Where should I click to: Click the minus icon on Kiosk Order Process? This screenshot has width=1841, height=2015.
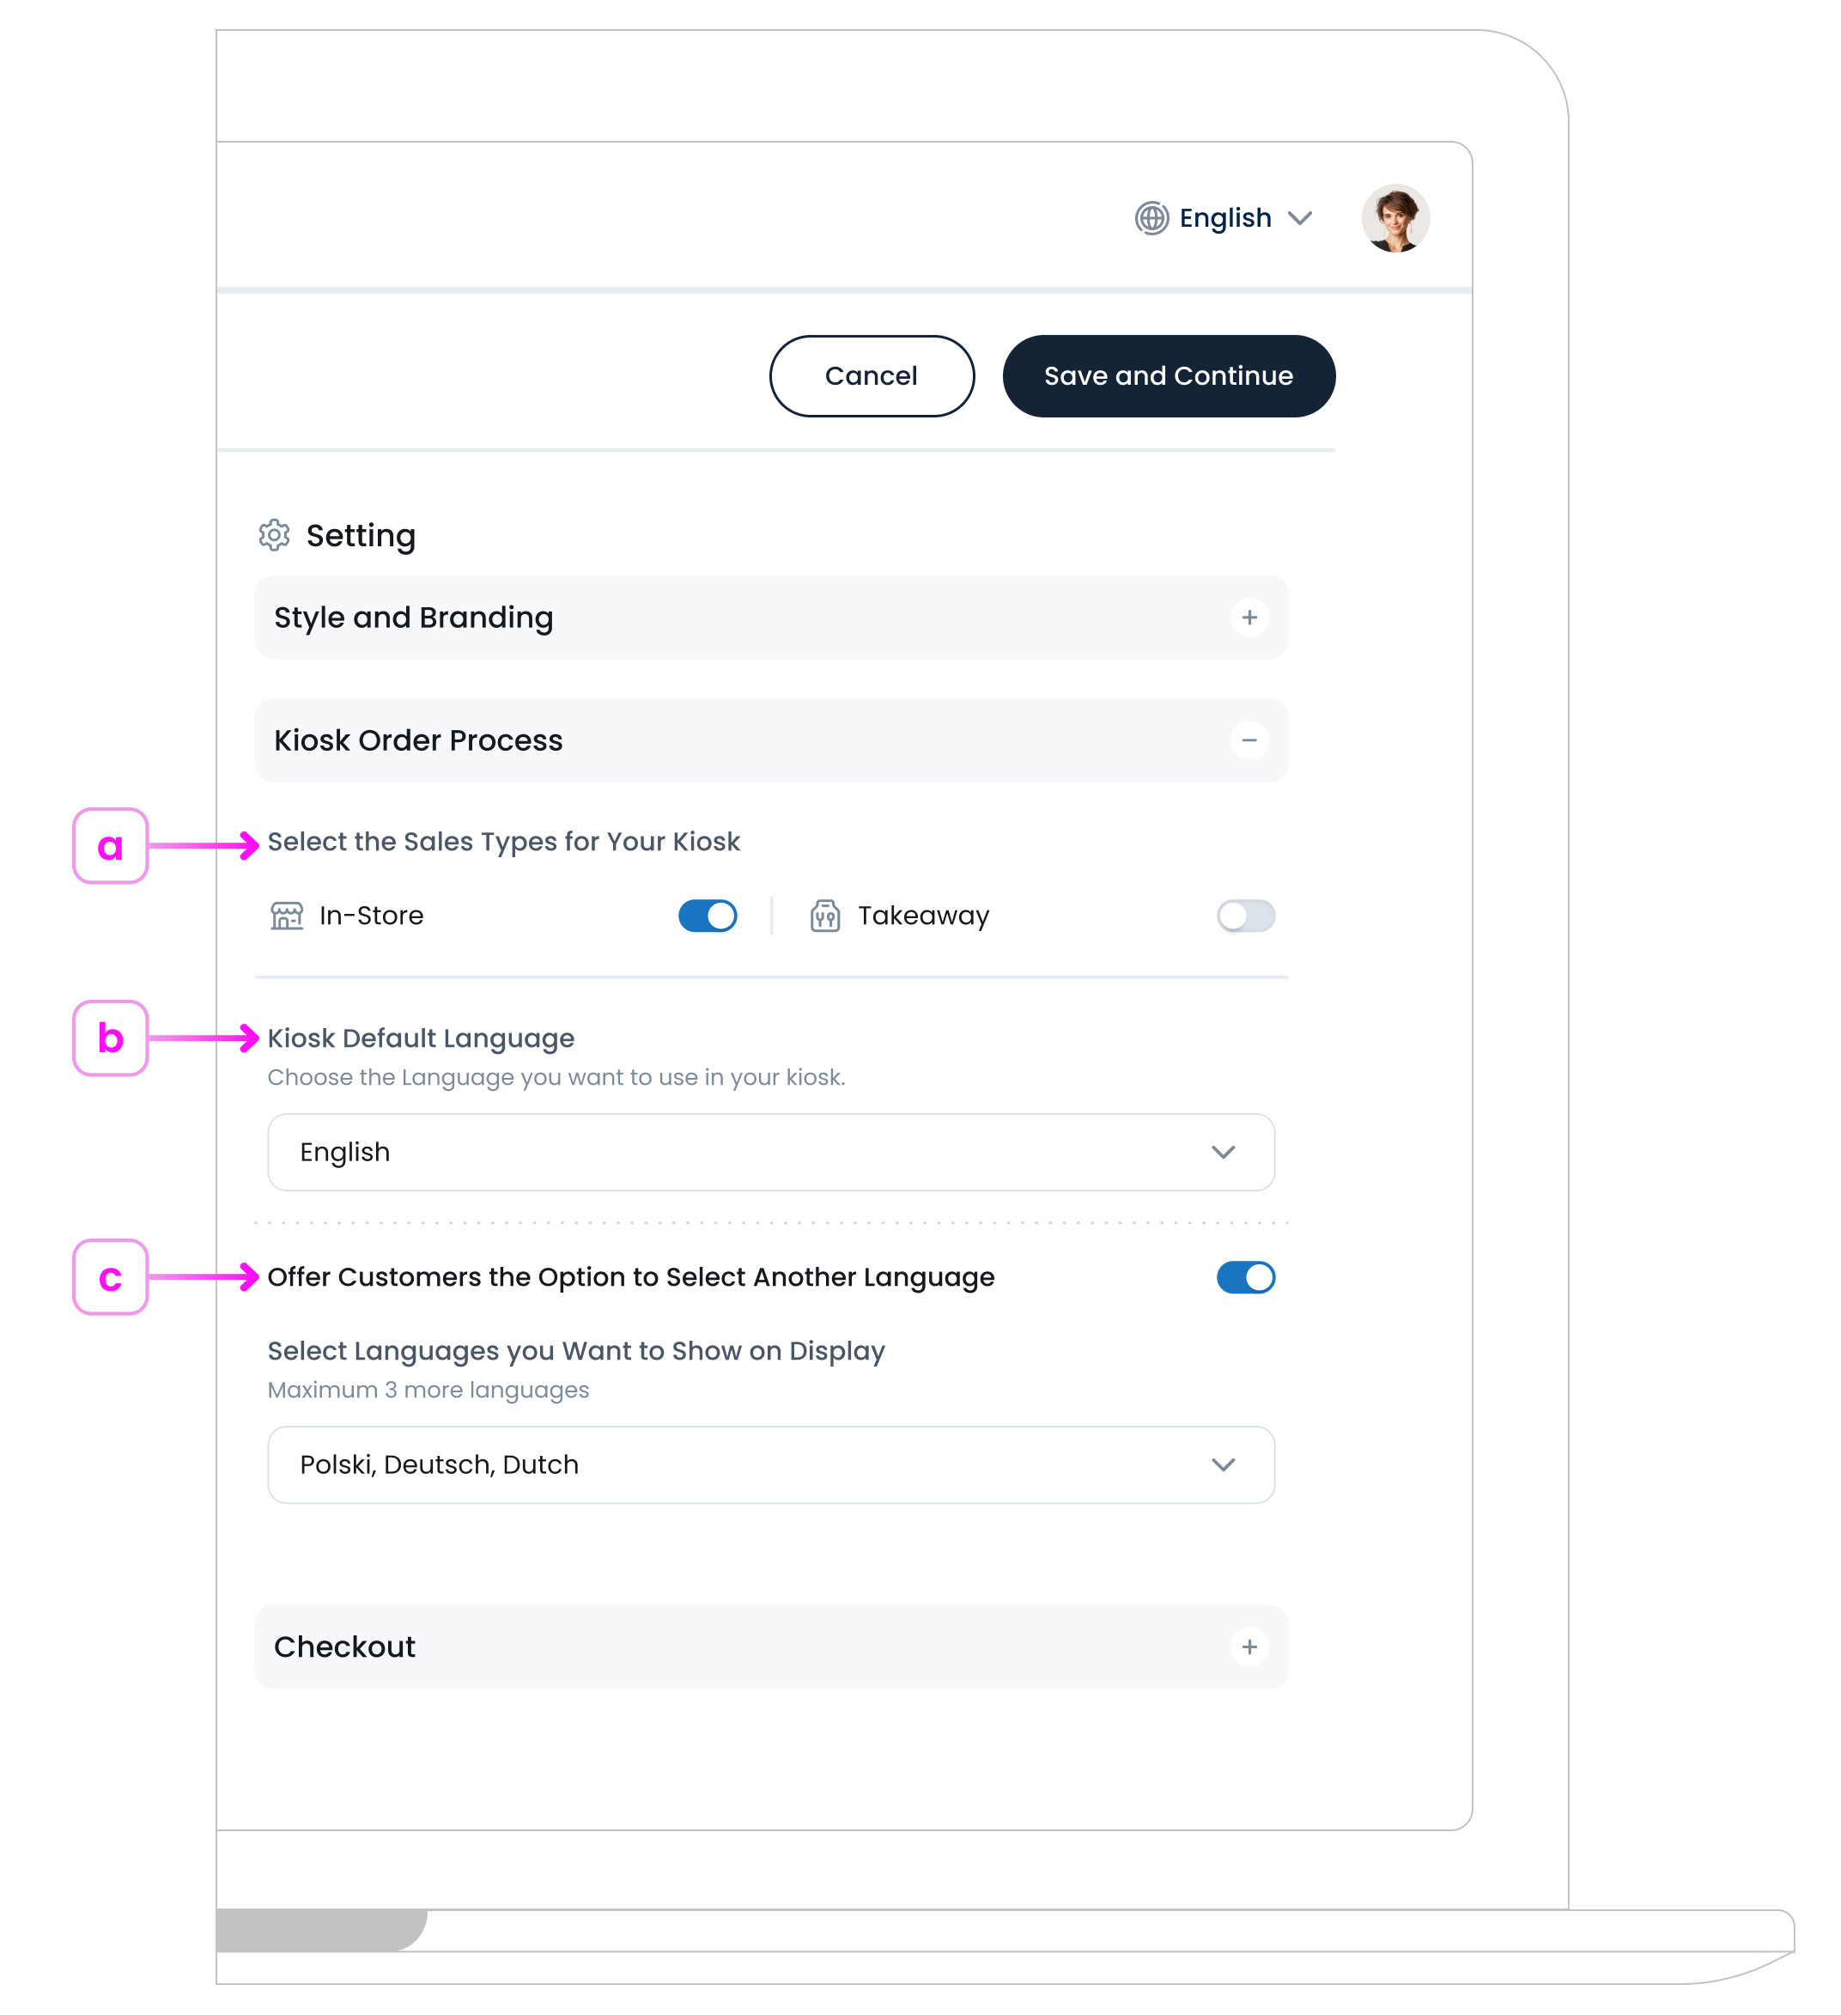pyautogui.click(x=1249, y=740)
